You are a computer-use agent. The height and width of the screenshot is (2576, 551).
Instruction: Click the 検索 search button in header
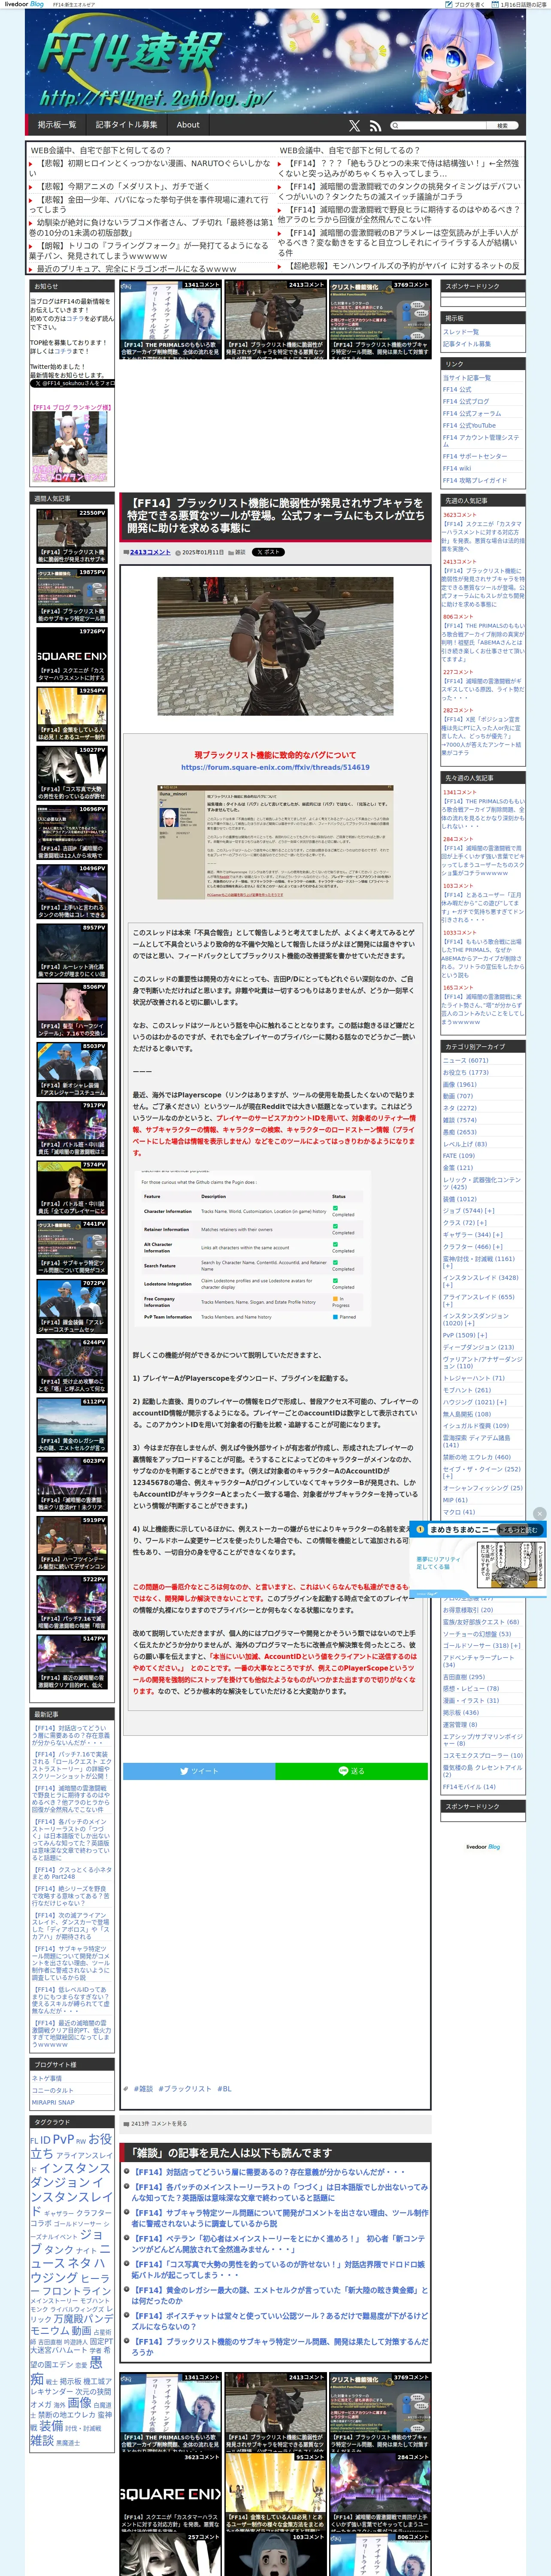pos(502,125)
